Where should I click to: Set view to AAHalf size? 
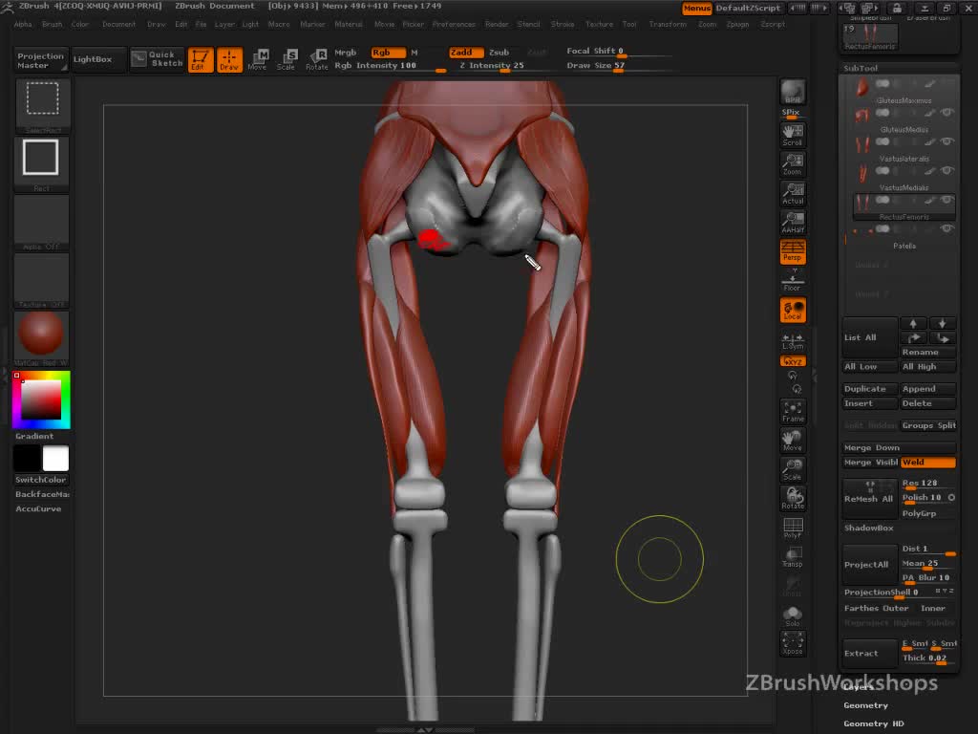tap(793, 223)
